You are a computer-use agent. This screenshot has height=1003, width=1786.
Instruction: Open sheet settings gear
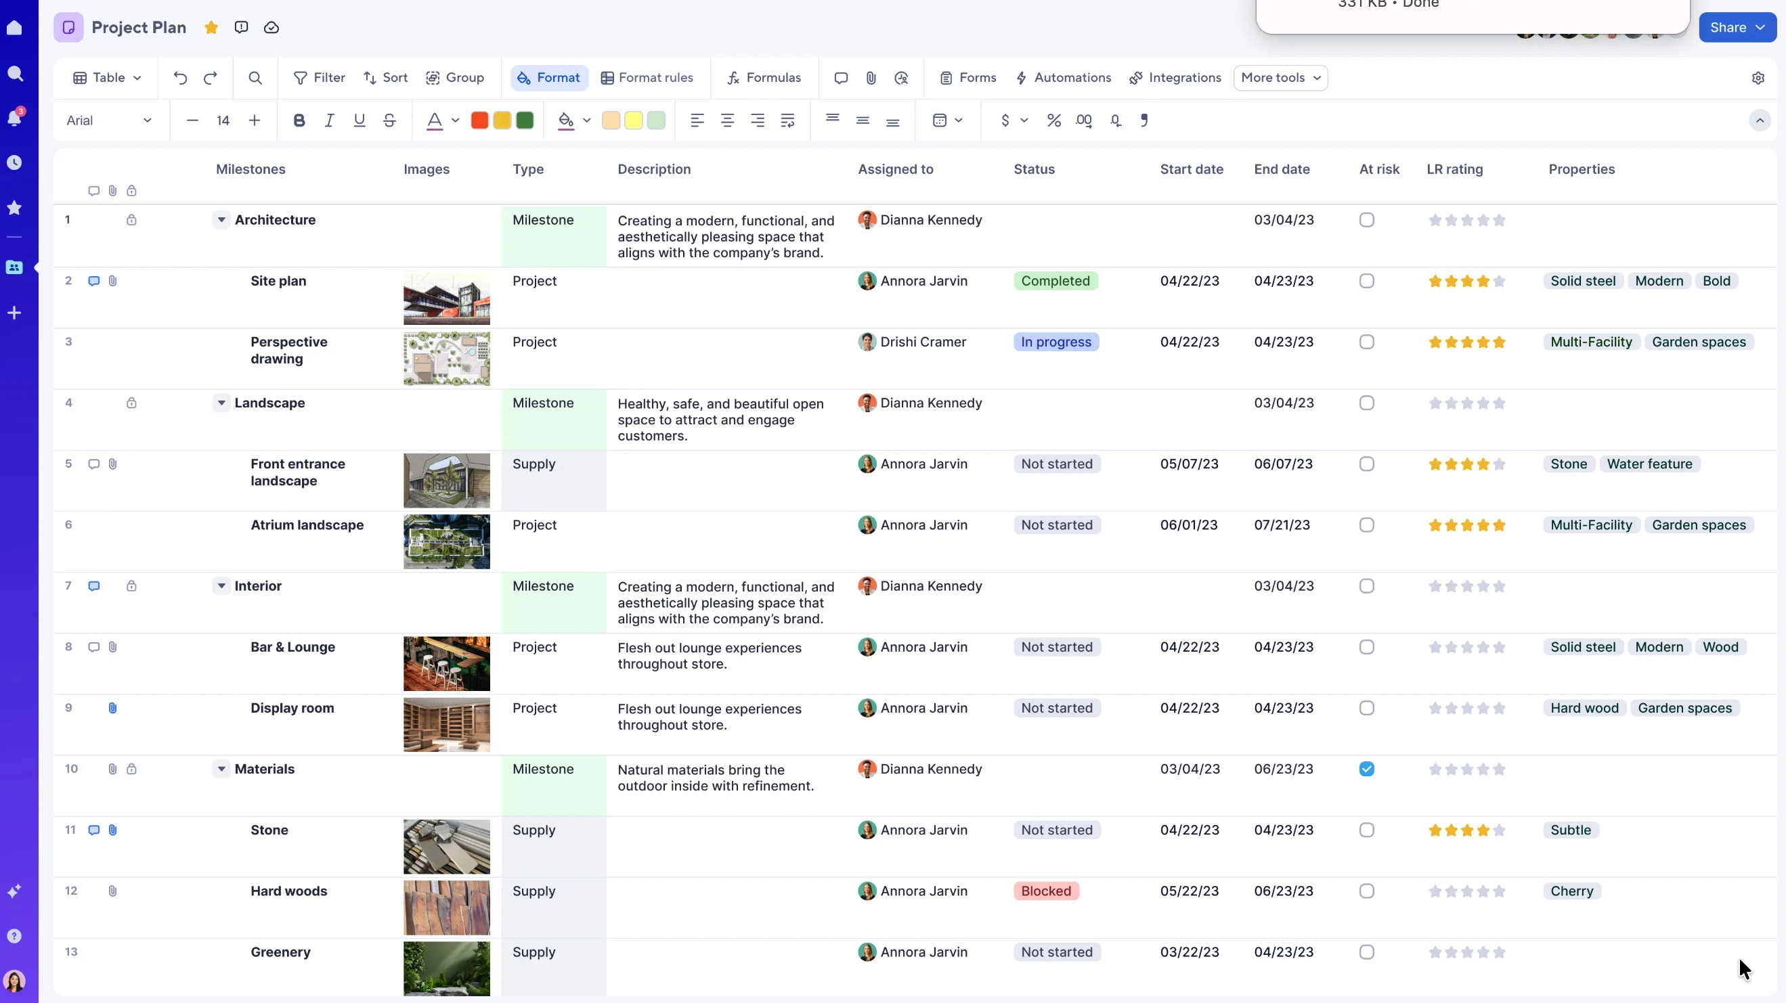click(x=1758, y=78)
